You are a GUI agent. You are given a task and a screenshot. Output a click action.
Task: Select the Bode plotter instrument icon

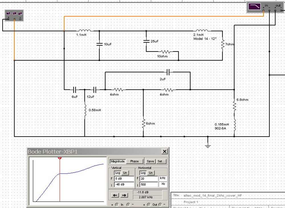[x=266, y=7]
